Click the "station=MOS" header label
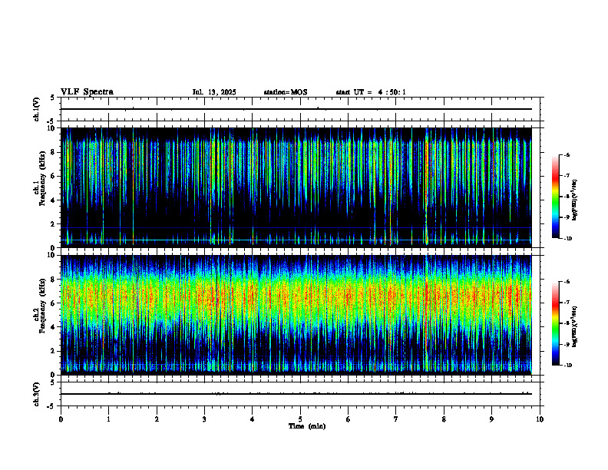 [x=286, y=92]
